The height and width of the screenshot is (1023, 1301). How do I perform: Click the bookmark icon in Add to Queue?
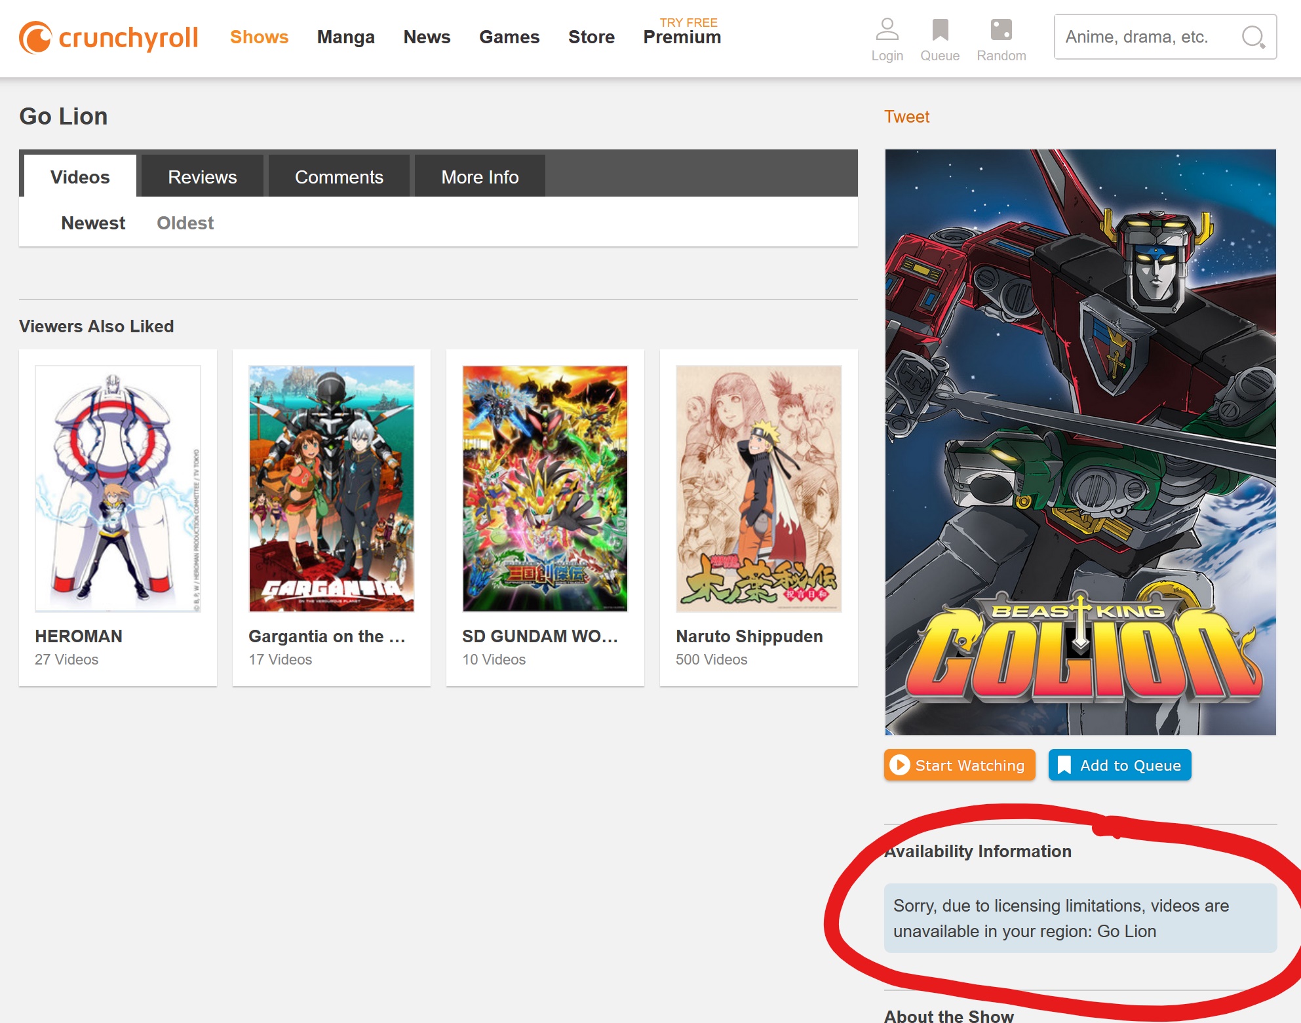click(x=1064, y=765)
